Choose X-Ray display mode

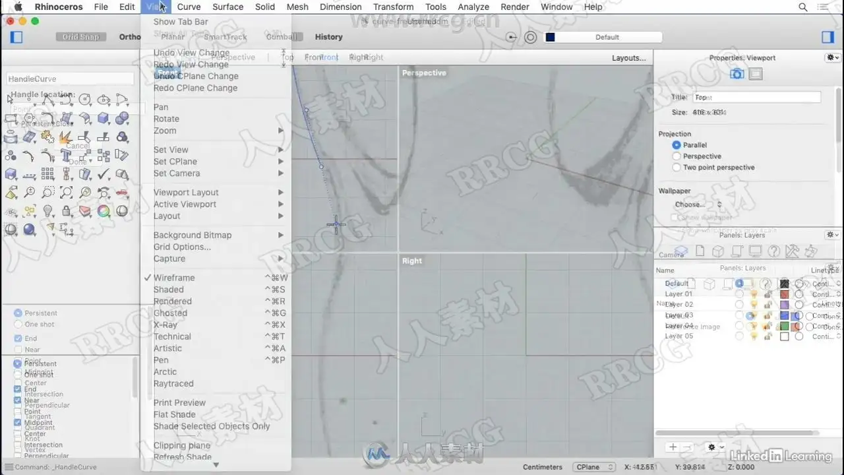click(166, 325)
